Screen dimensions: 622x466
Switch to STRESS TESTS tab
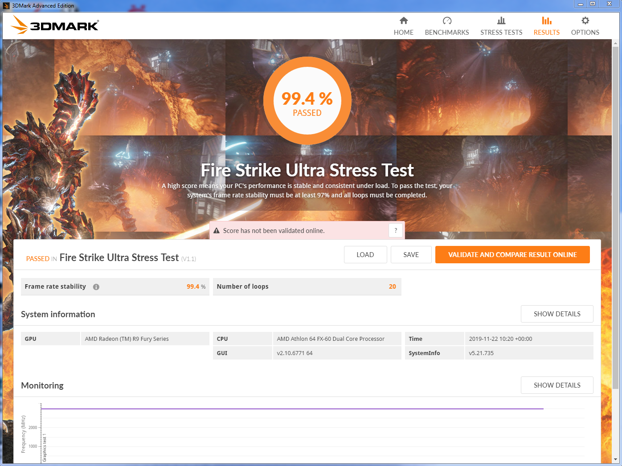501,26
